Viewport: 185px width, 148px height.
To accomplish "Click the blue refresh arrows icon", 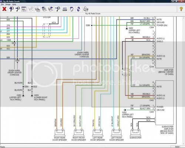I will pos(78,9).
